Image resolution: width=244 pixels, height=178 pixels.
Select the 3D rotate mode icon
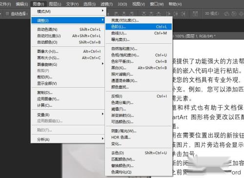(226, 14)
